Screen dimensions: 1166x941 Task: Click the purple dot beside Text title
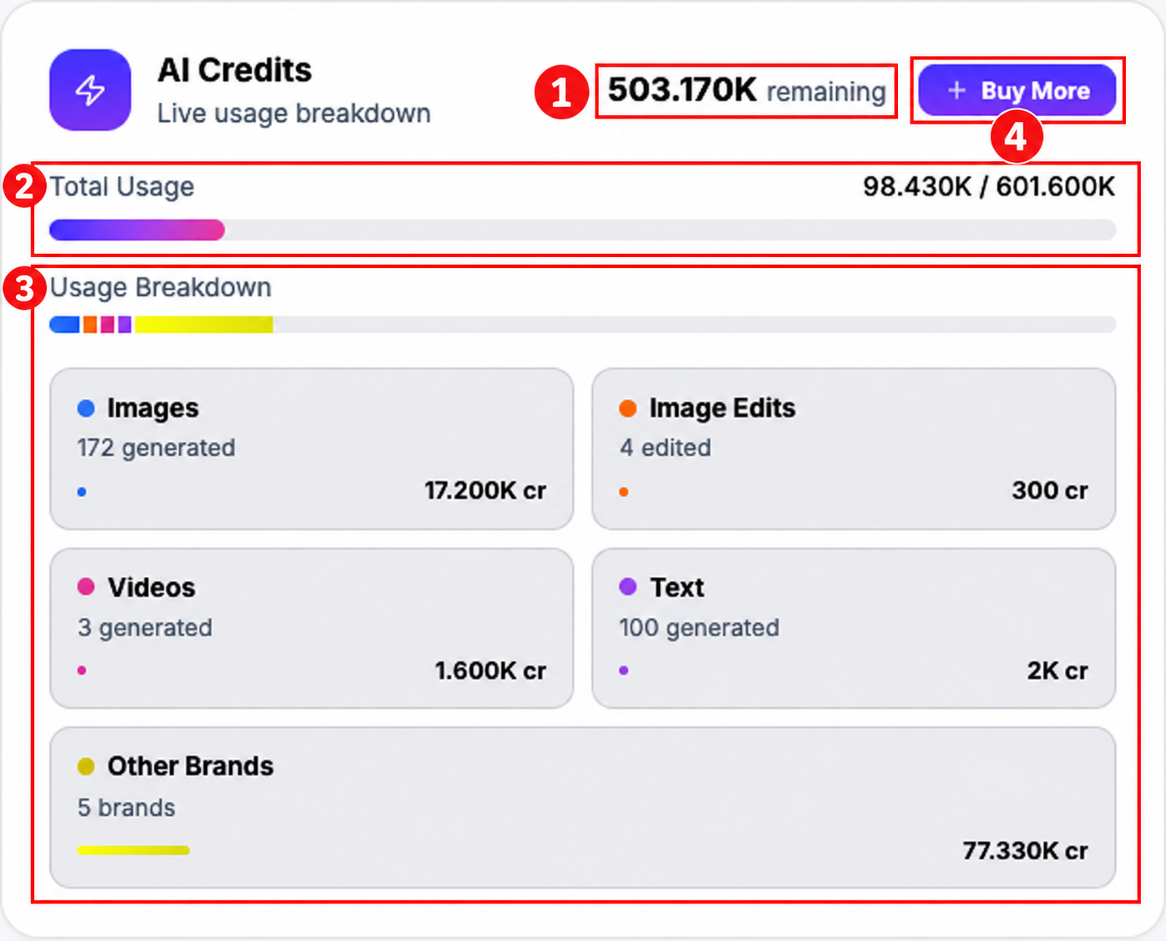click(x=628, y=587)
